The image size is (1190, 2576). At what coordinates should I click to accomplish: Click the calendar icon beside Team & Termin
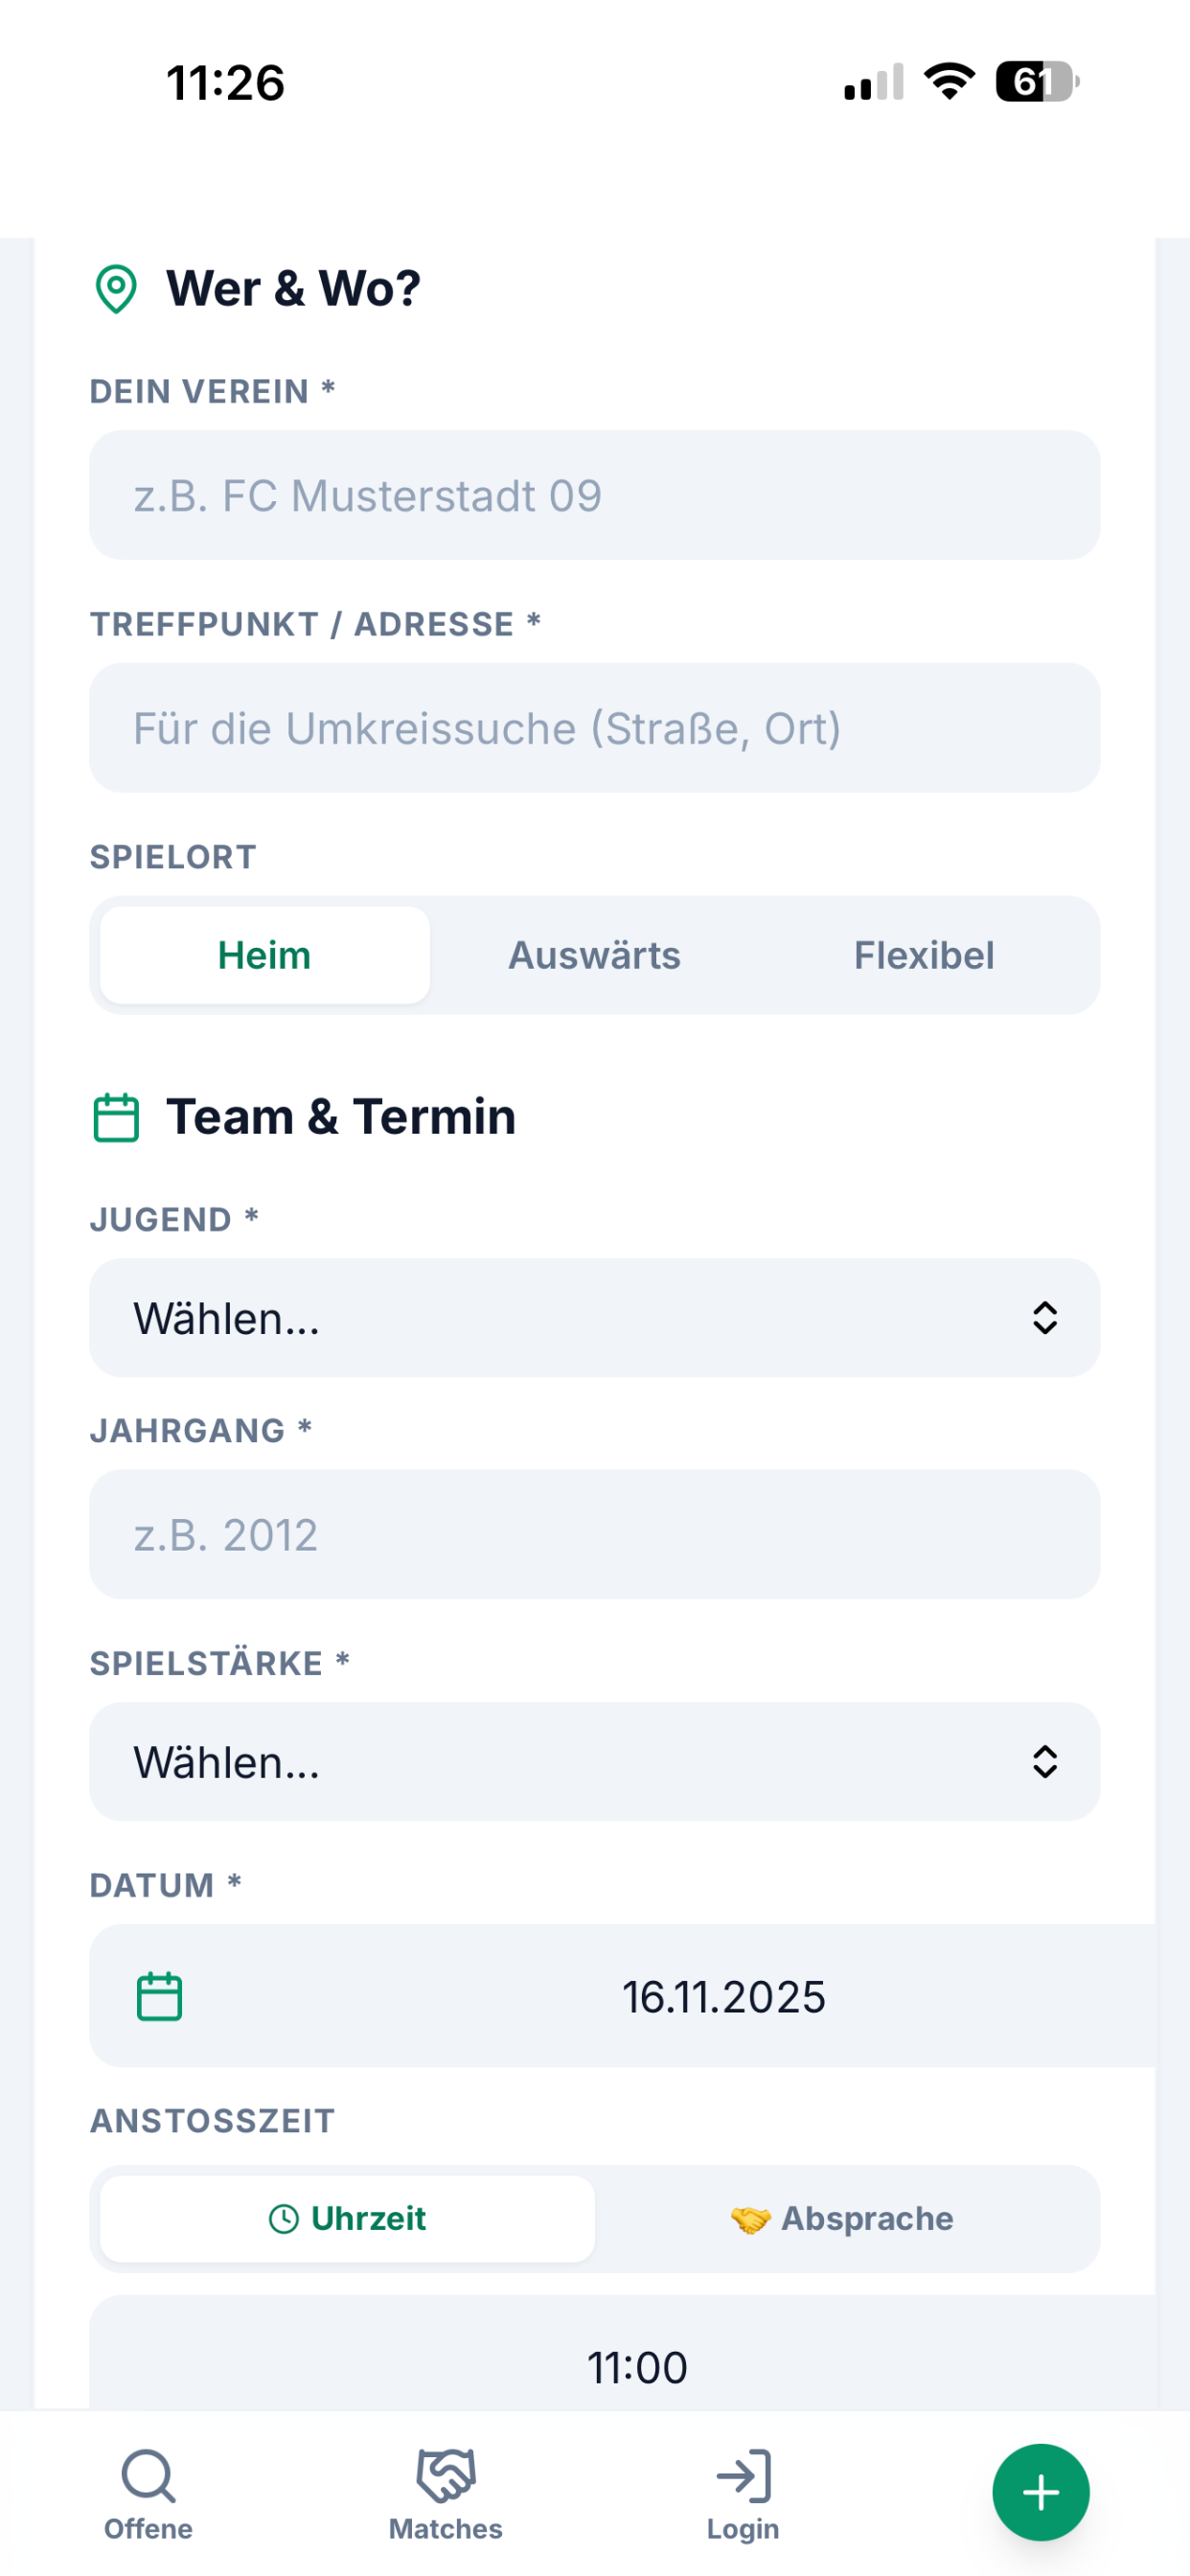(116, 1117)
